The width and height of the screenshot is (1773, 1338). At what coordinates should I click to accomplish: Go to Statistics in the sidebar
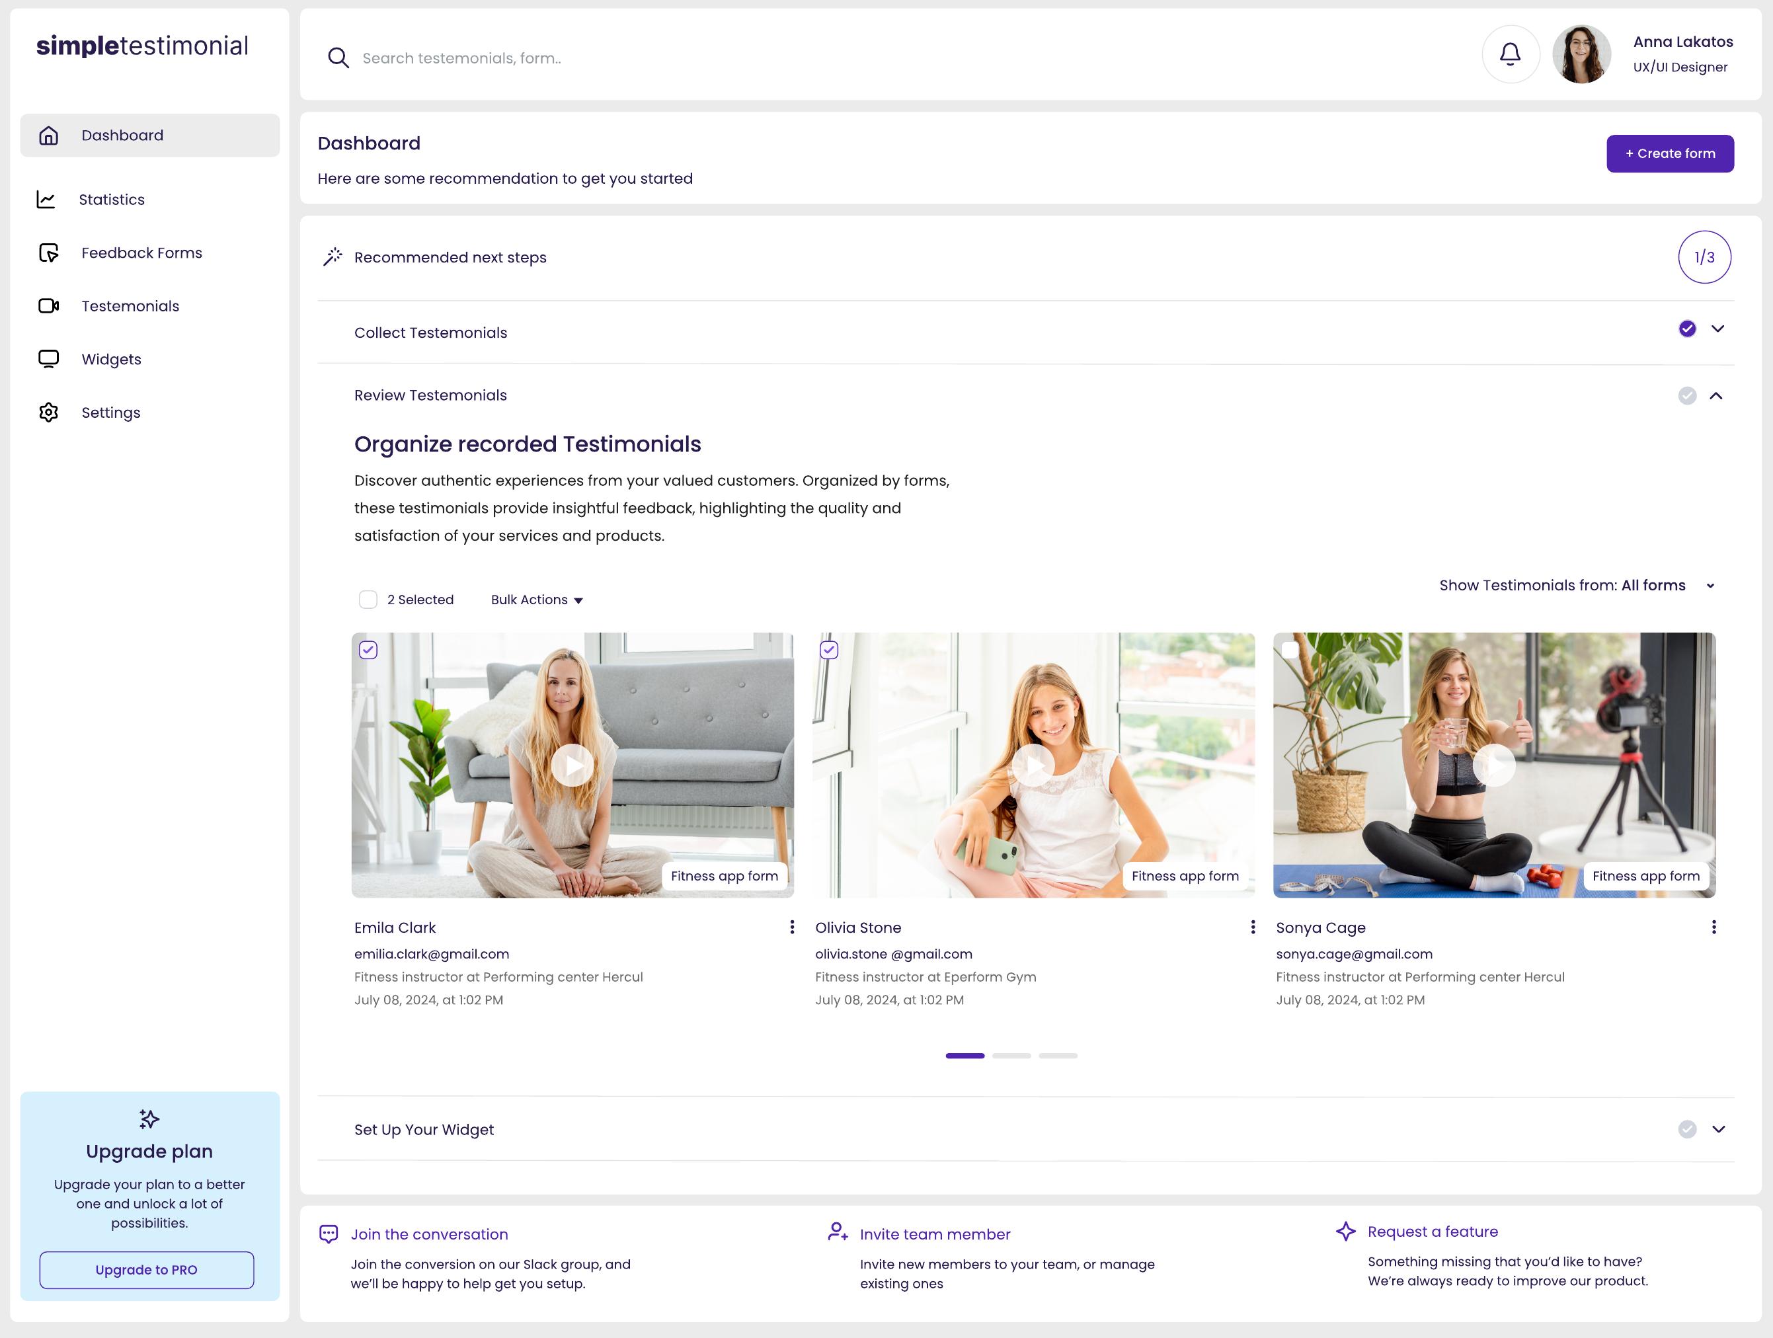112,200
